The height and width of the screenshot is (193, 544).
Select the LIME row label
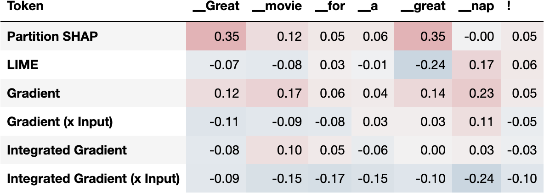tap(23, 65)
